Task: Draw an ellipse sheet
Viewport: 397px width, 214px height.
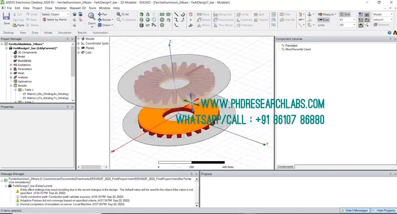Action: [168, 14]
